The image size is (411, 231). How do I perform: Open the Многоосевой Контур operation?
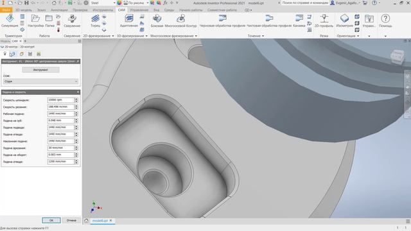[180, 21]
